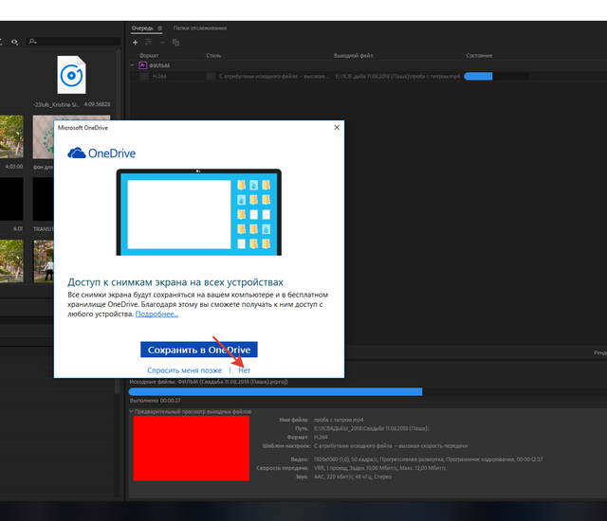Image resolution: width=607 pixels, height=521 pixels.
Task: Click the Стиль column header
Action: click(x=213, y=56)
